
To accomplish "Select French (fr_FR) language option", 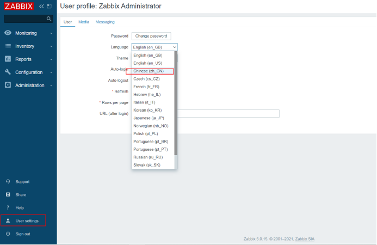I will [153, 87].
